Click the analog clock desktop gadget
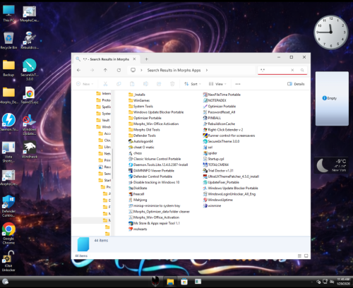This screenshot has height=288, width=353. [331, 32]
